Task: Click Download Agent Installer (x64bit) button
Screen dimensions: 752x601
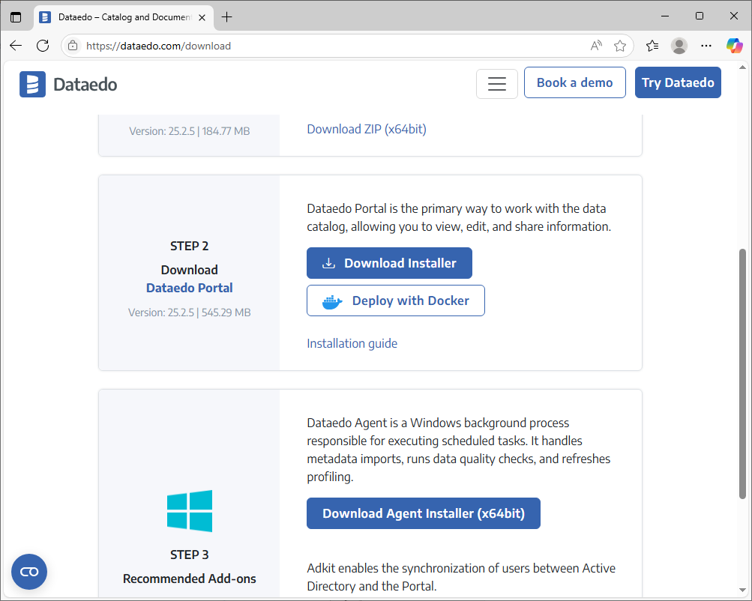Action: pos(424,513)
